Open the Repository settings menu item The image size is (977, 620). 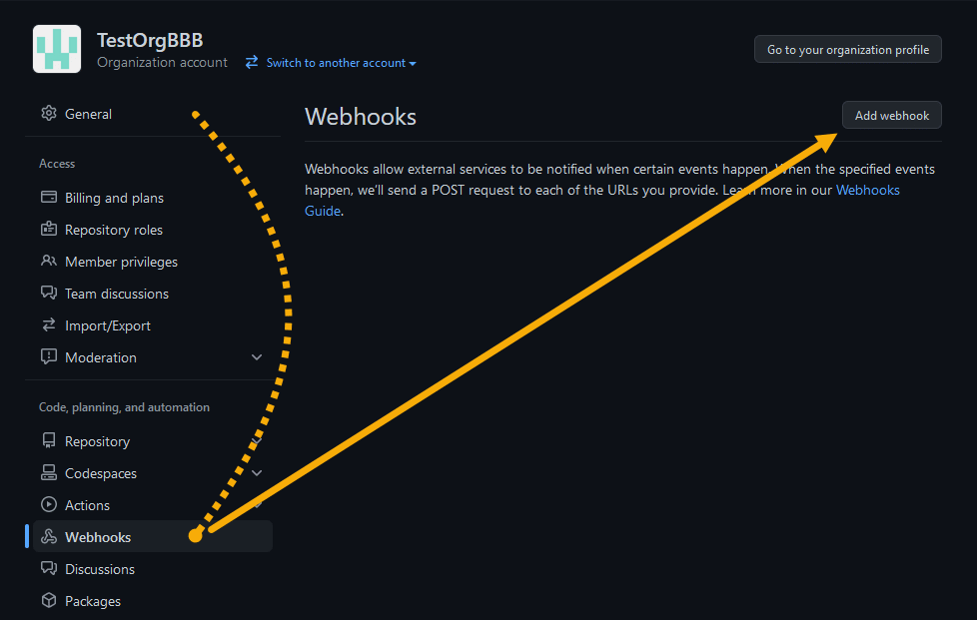click(97, 441)
